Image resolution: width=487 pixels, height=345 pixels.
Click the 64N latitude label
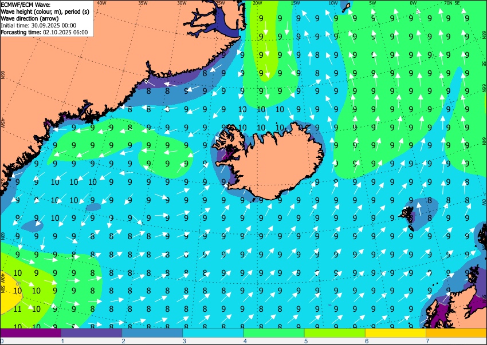(484, 141)
